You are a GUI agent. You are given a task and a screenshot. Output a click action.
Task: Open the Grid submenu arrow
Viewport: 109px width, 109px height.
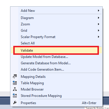(x=99, y=31)
